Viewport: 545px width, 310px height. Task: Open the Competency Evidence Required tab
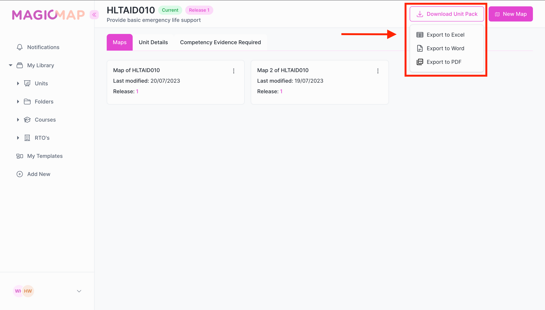(220, 42)
